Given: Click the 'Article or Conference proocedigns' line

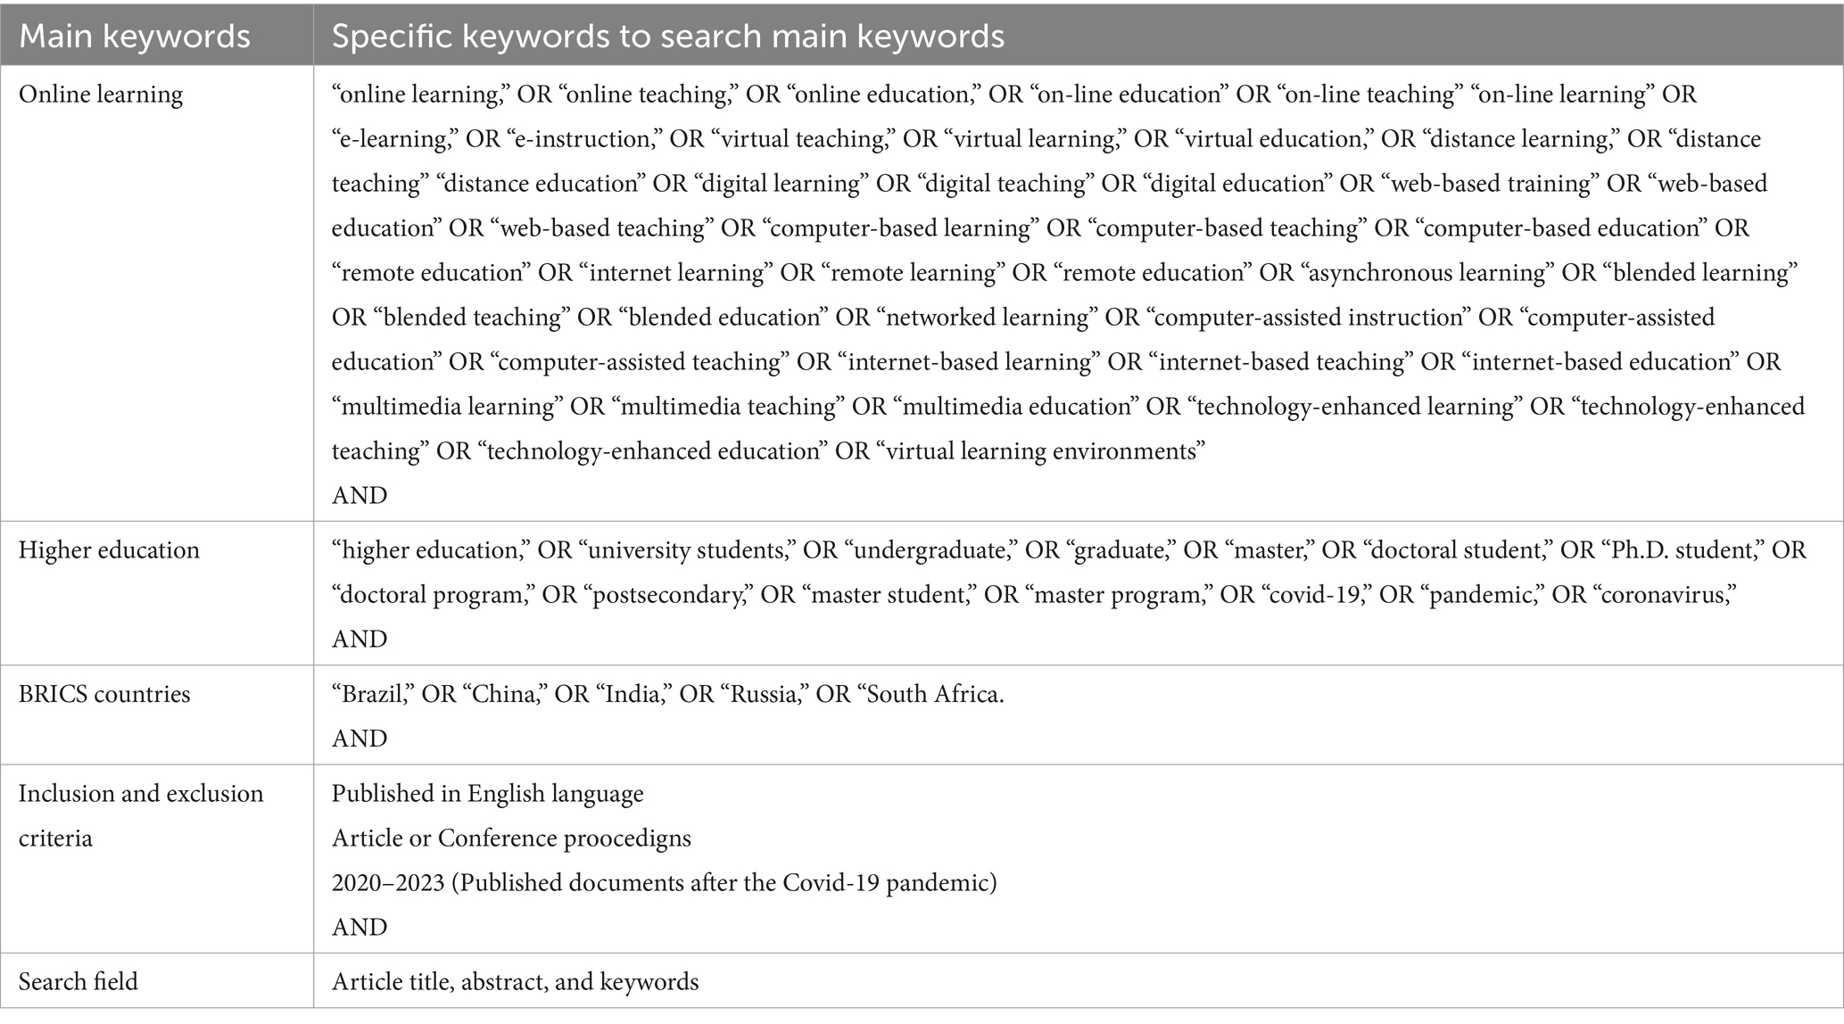Looking at the screenshot, I should point(511,838).
